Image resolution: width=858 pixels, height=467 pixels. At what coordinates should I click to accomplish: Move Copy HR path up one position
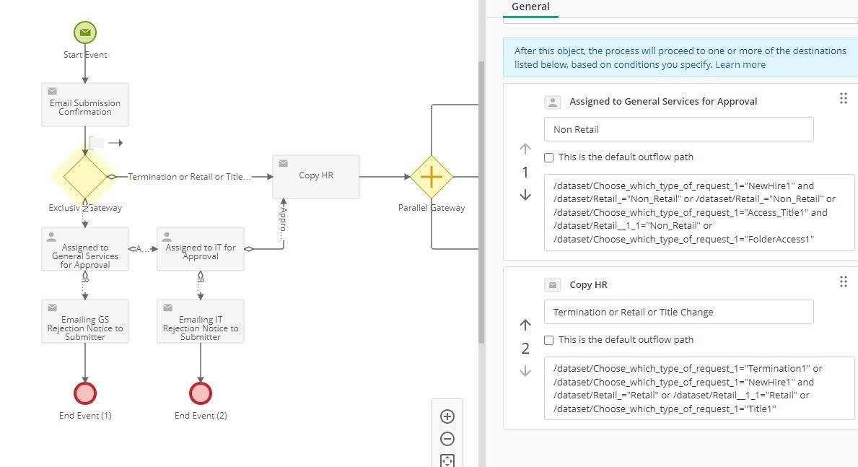(x=525, y=326)
